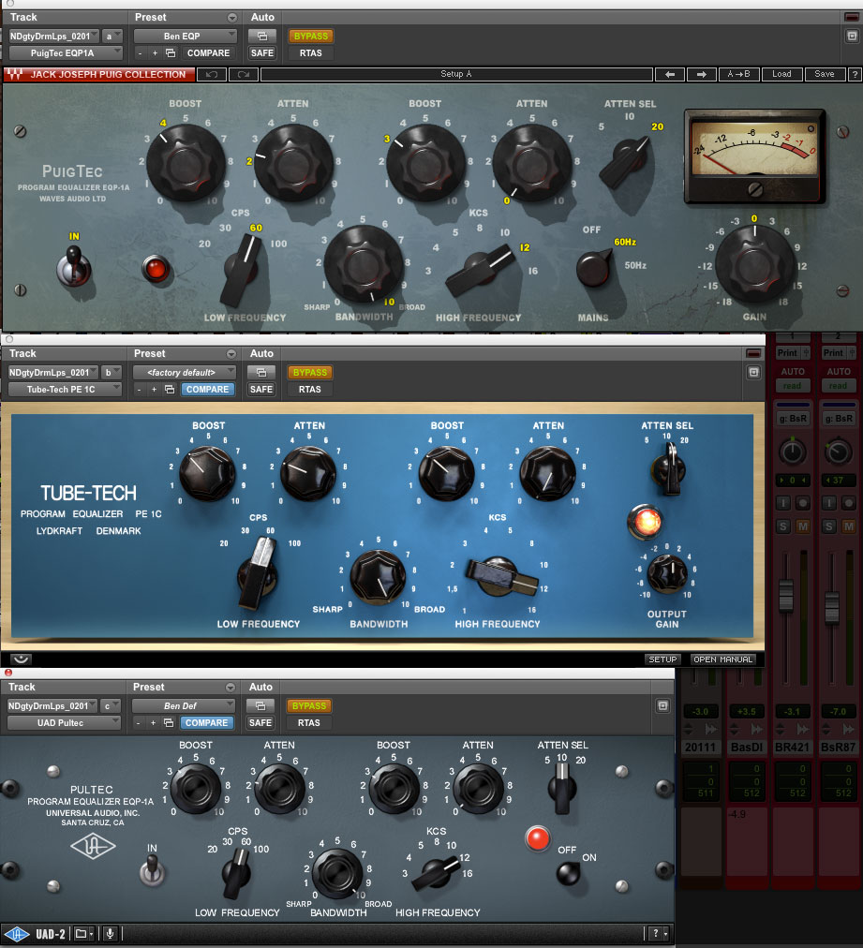Flip the OFF/ON power switch on UAD Pultec
This screenshot has width=863, height=948.
(x=569, y=874)
